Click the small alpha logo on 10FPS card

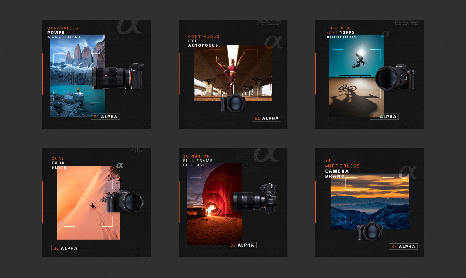tap(386, 34)
